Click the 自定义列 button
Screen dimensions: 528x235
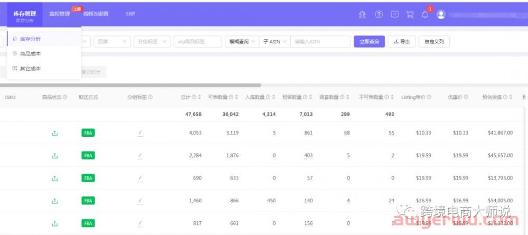[x=434, y=41]
